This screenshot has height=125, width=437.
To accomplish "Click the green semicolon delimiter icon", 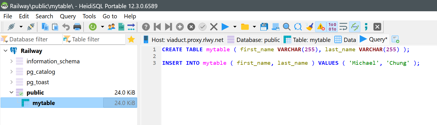I will point(366,27).
